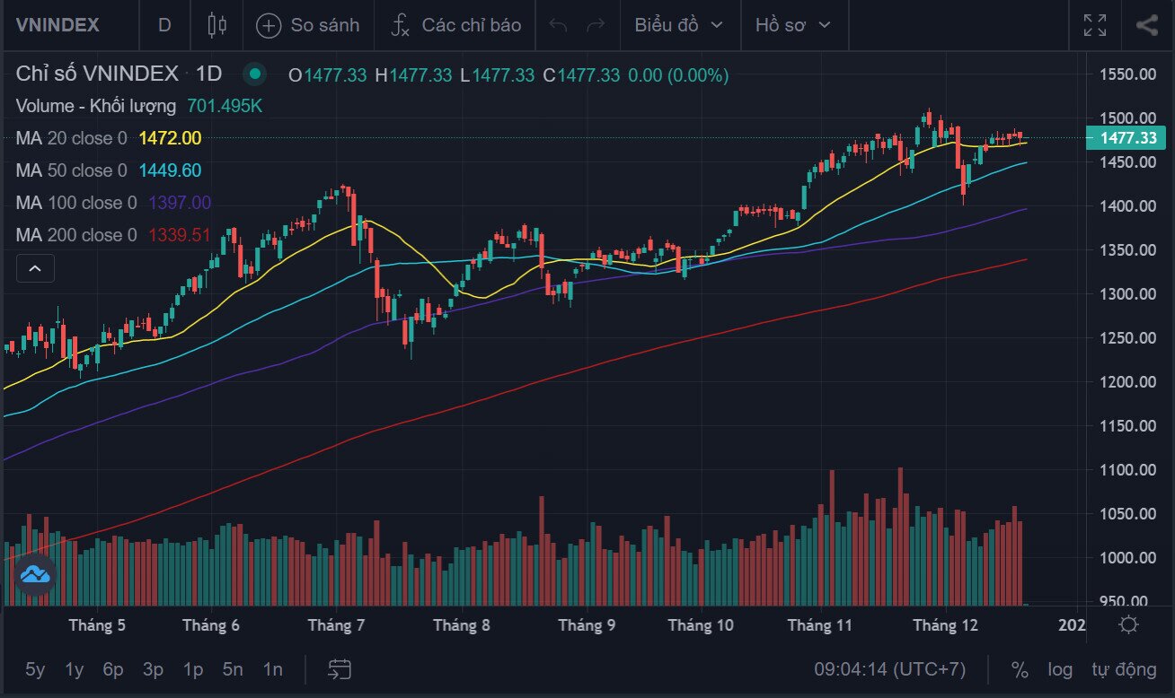This screenshot has height=698, width=1175.
Task: Click the share icon
Action: pos(1146,25)
